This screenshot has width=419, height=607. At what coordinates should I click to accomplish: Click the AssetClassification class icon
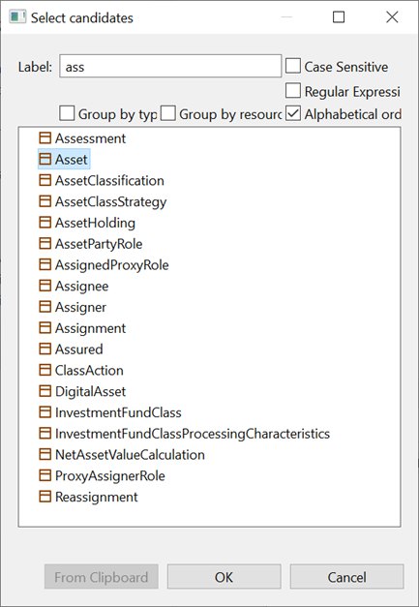[45, 180]
